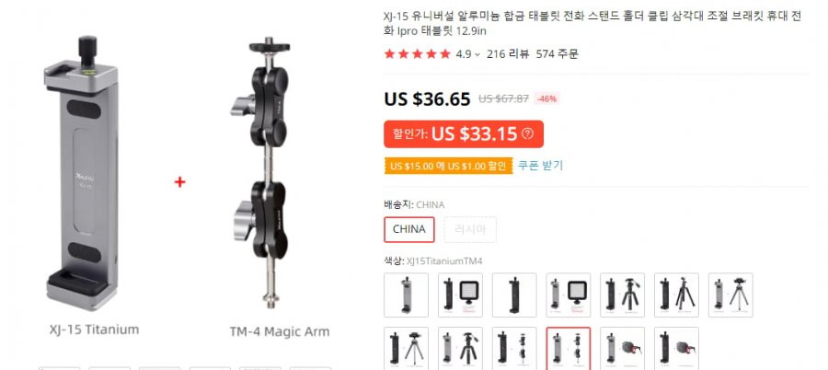Click the red five-star rating icons
828x370 pixels.
coord(417,54)
